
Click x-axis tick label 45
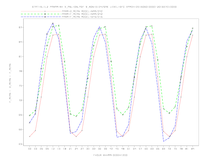117,149
